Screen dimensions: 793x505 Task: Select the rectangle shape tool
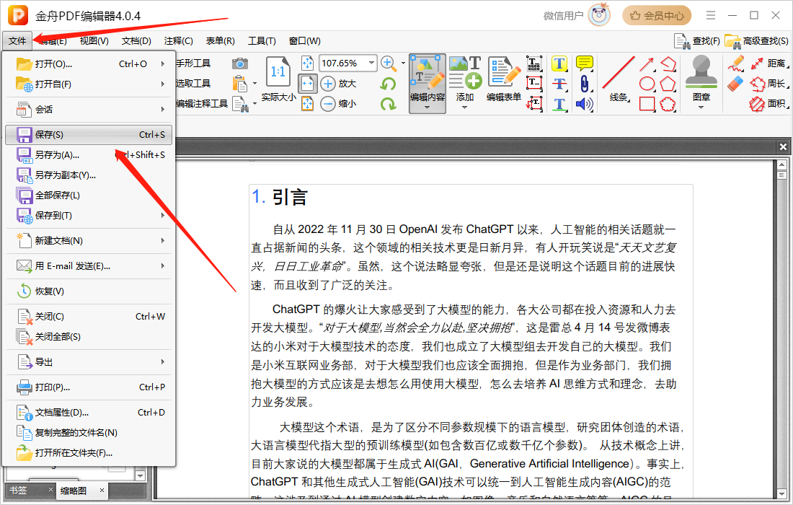647,104
